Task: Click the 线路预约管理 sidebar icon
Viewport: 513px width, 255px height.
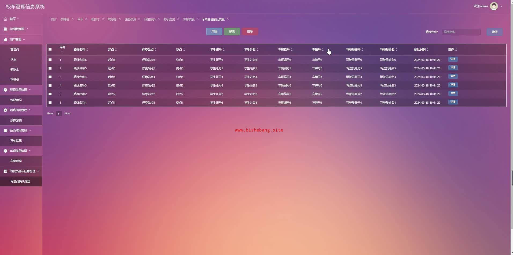Action: 5,110
